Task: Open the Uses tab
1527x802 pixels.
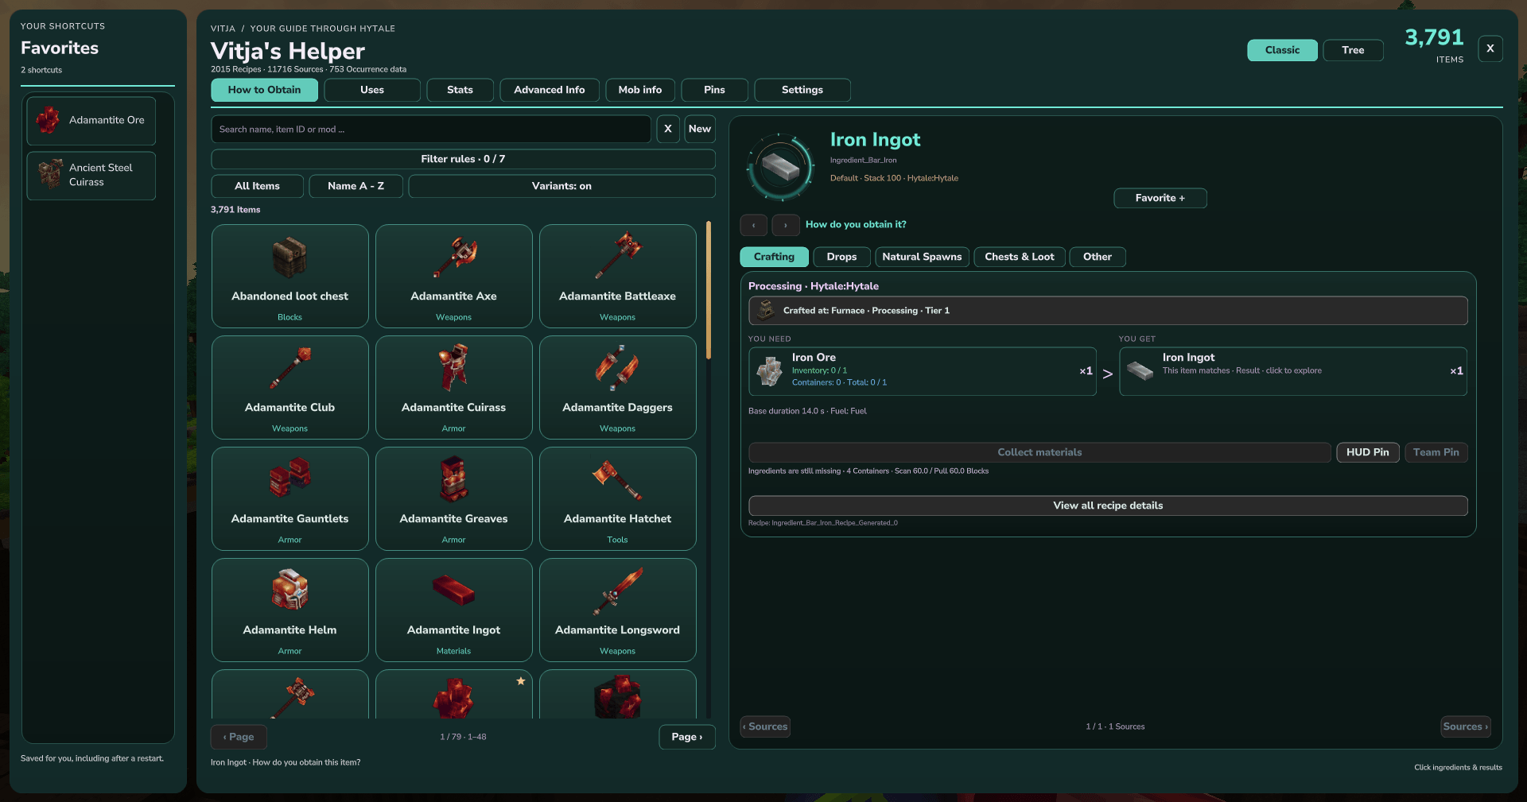Action: pyautogui.click(x=372, y=90)
